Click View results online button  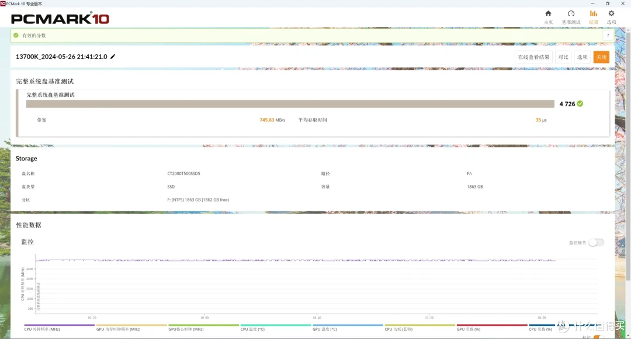[533, 57]
